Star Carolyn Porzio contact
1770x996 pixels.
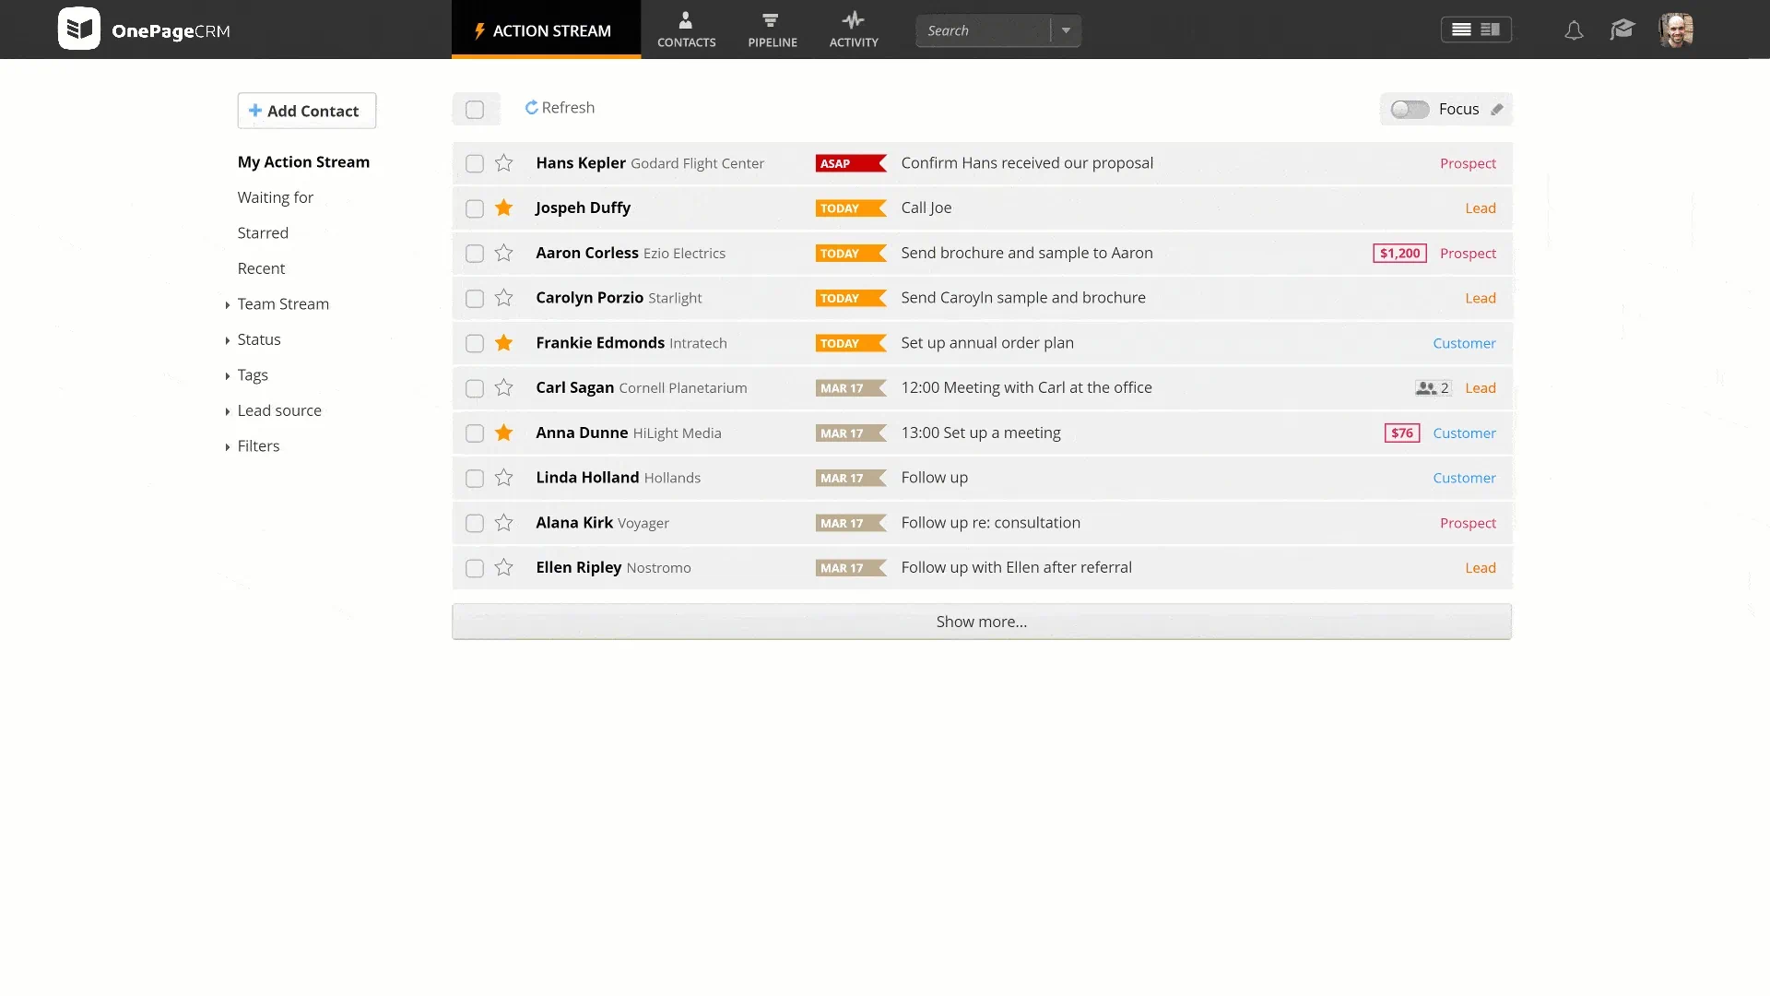tap(503, 298)
